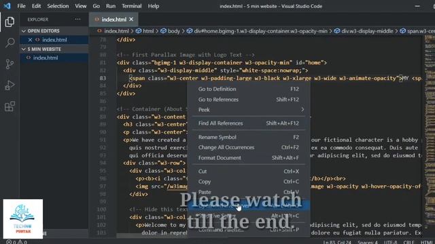Choose Format Document
435x244 pixels.
(249, 158)
